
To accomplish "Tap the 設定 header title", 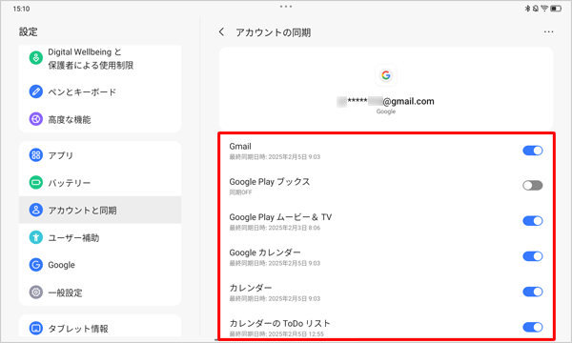I will click(x=28, y=31).
